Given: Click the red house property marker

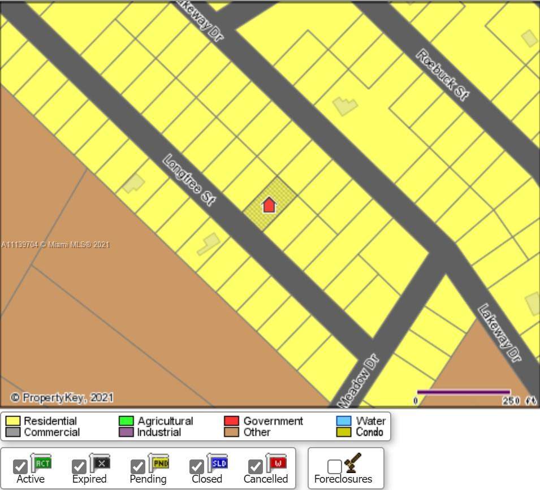Looking at the screenshot, I should (269, 205).
